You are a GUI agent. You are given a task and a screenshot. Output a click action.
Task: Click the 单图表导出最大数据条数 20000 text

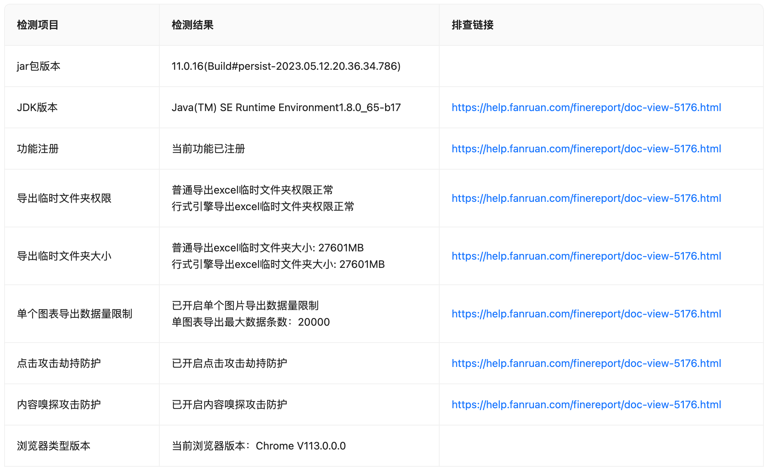point(250,322)
